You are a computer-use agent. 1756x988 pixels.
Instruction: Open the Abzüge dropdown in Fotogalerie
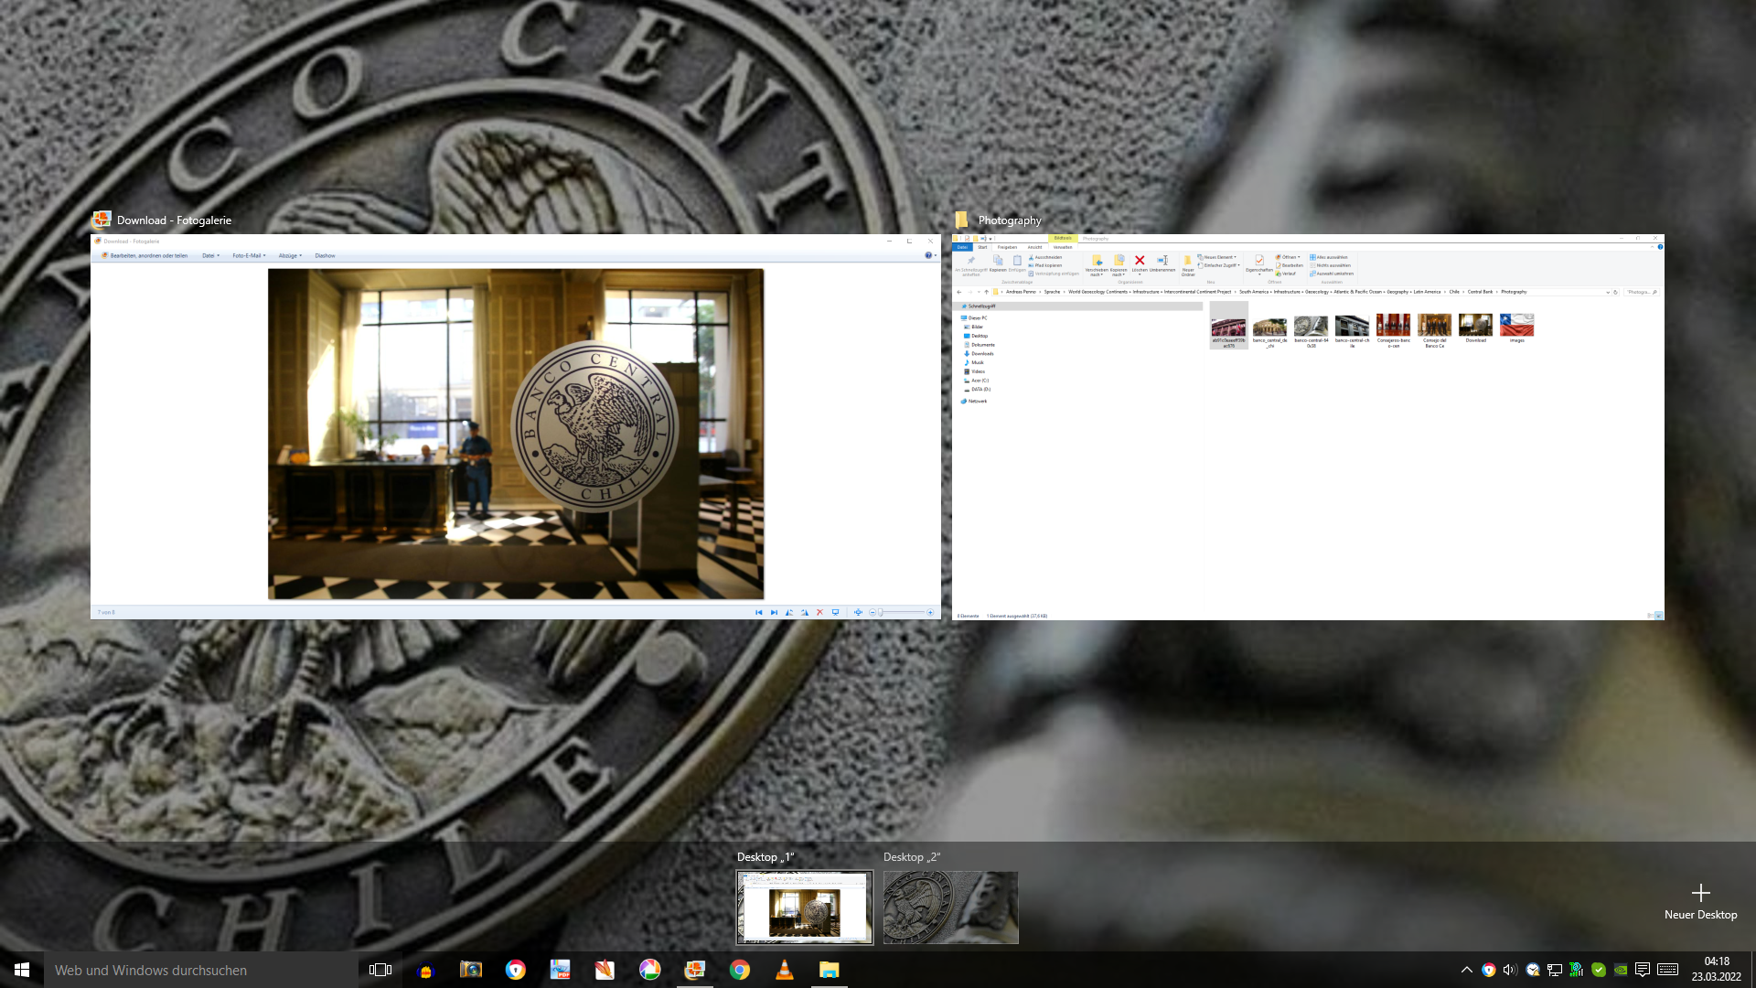click(x=290, y=255)
